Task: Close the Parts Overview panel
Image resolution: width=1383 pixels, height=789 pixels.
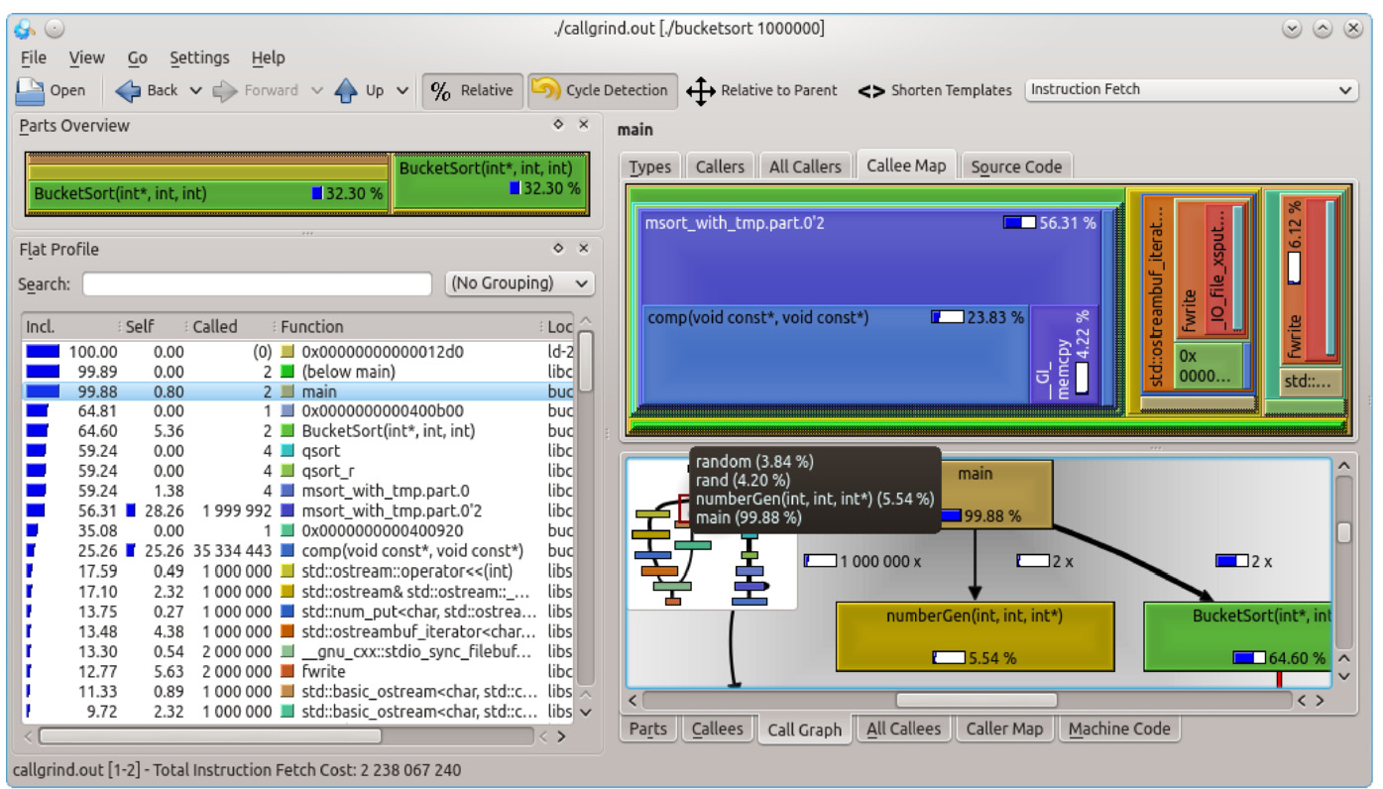Action: coord(584,125)
